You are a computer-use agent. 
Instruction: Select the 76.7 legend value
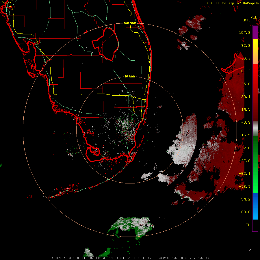click(246, 58)
